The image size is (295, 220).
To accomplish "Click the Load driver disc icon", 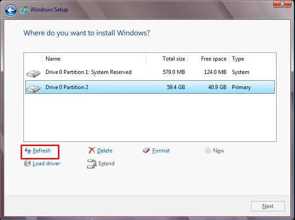I will [27, 164].
